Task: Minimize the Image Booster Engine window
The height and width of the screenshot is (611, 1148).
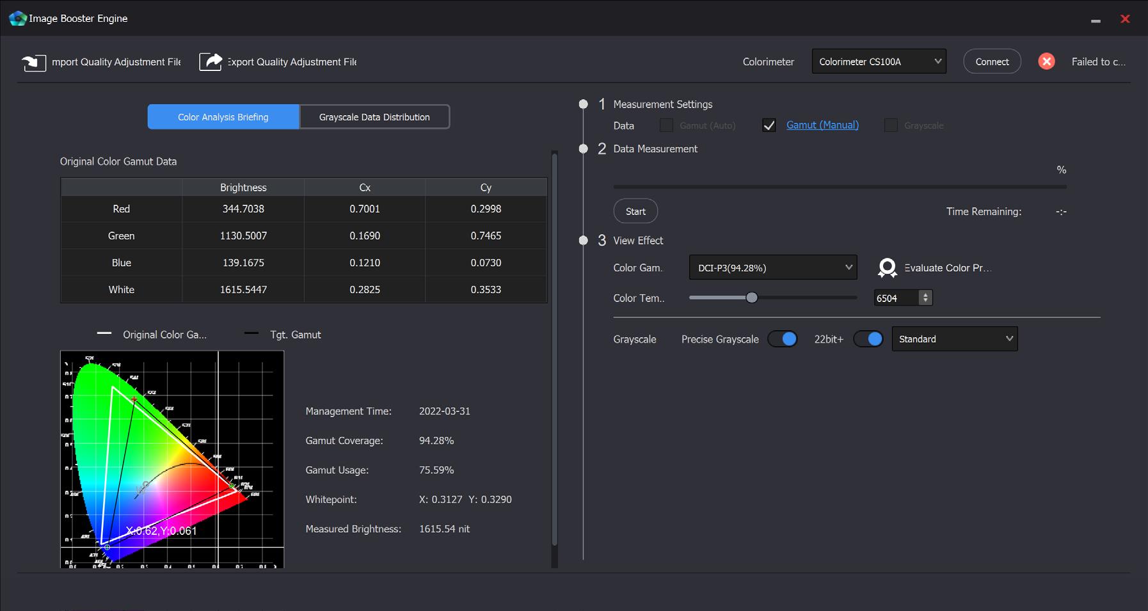Action: click(1096, 20)
